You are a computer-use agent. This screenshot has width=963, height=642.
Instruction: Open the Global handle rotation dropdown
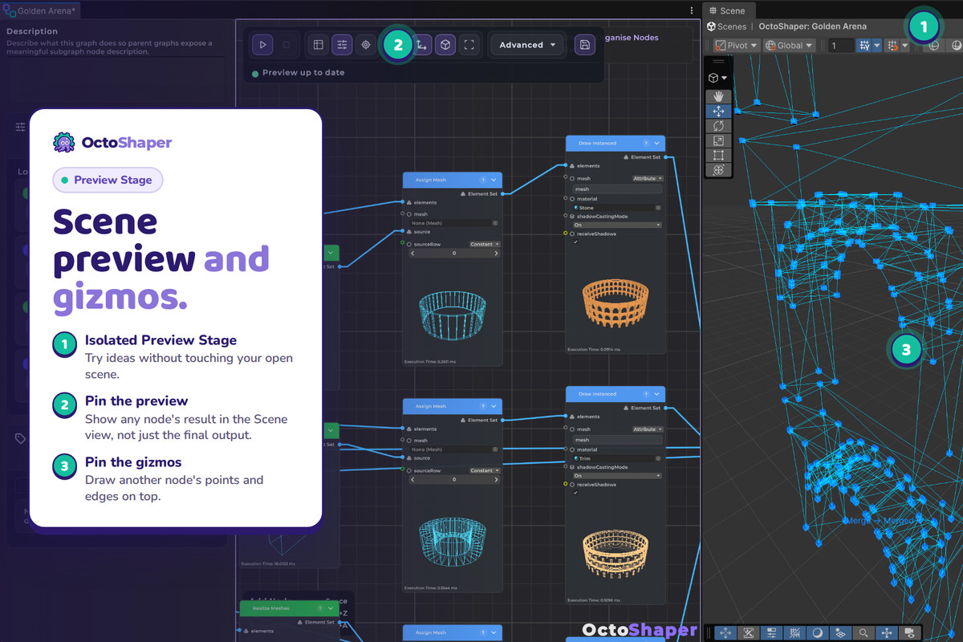click(x=790, y=46)
